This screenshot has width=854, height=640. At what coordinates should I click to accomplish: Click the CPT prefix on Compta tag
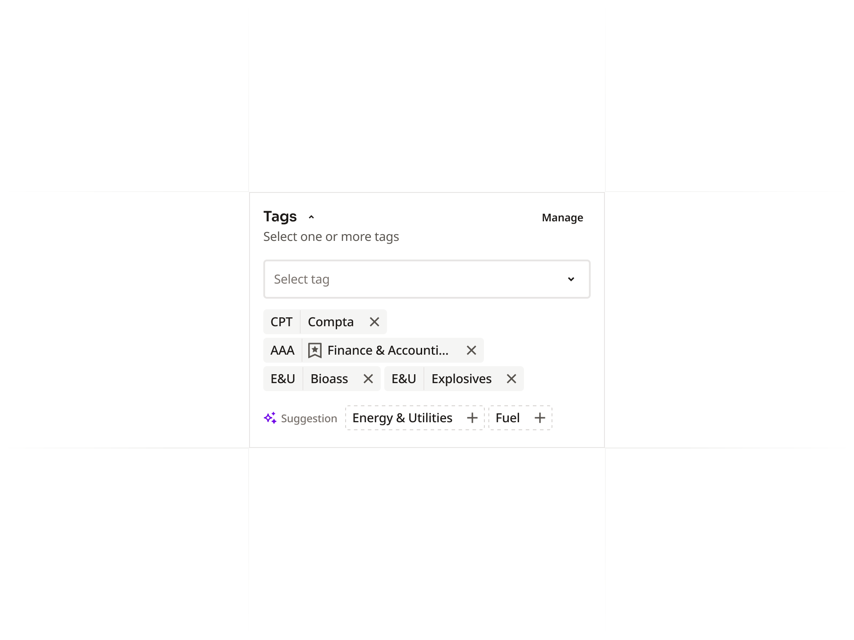[282, 322]
